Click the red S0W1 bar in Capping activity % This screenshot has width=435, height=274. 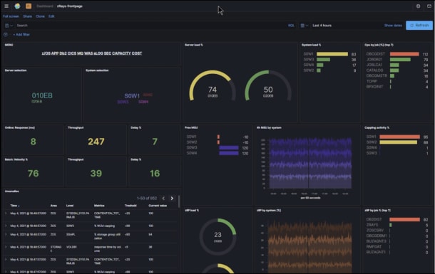399,137
